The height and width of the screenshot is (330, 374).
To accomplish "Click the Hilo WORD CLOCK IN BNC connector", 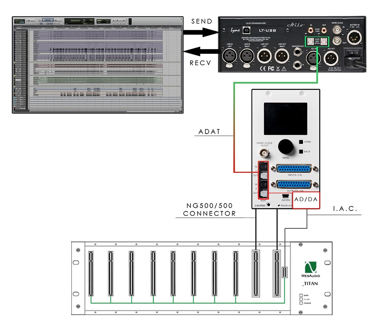I will [x=337, y=30].
